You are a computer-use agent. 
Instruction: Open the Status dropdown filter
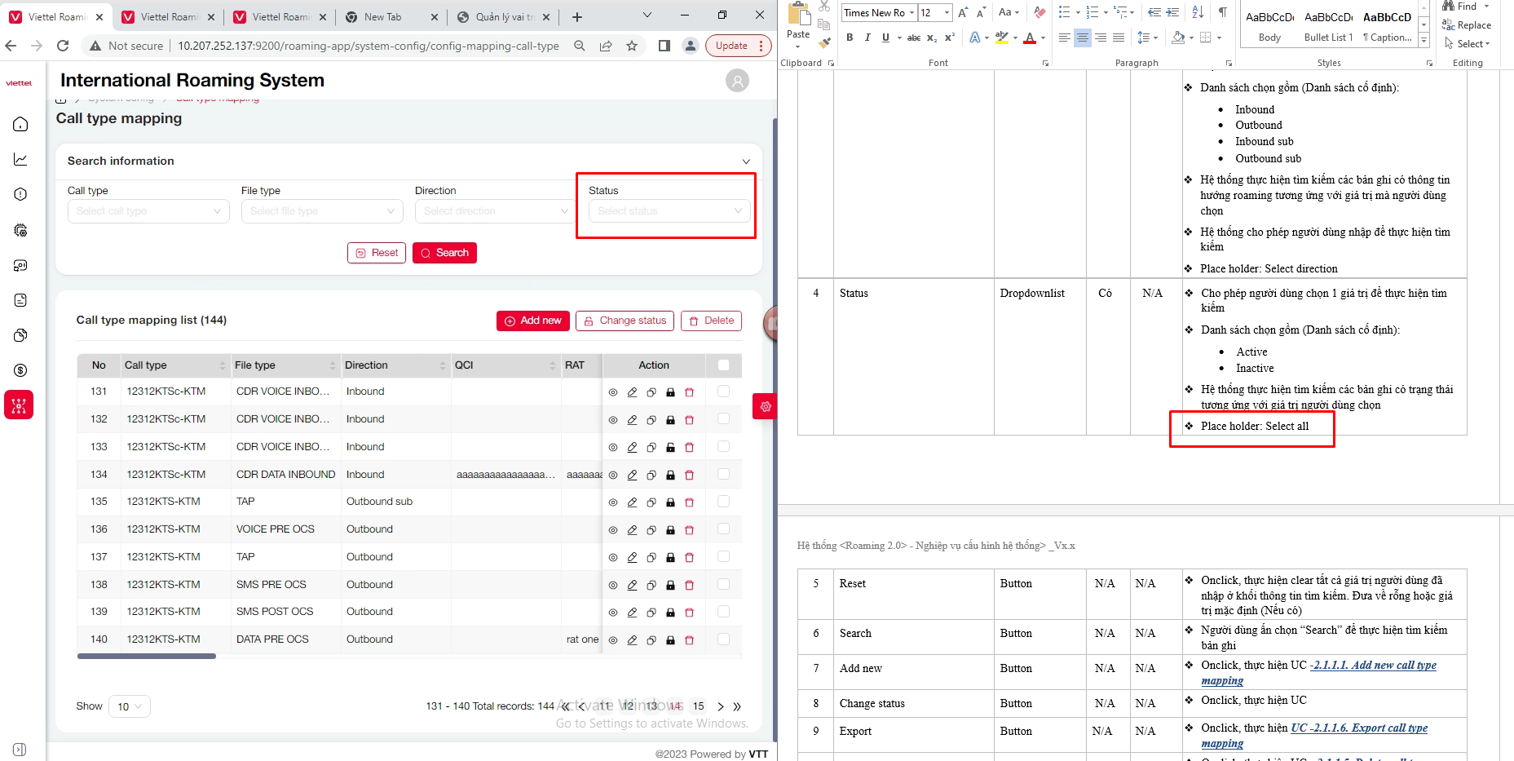tap(669, 211)
